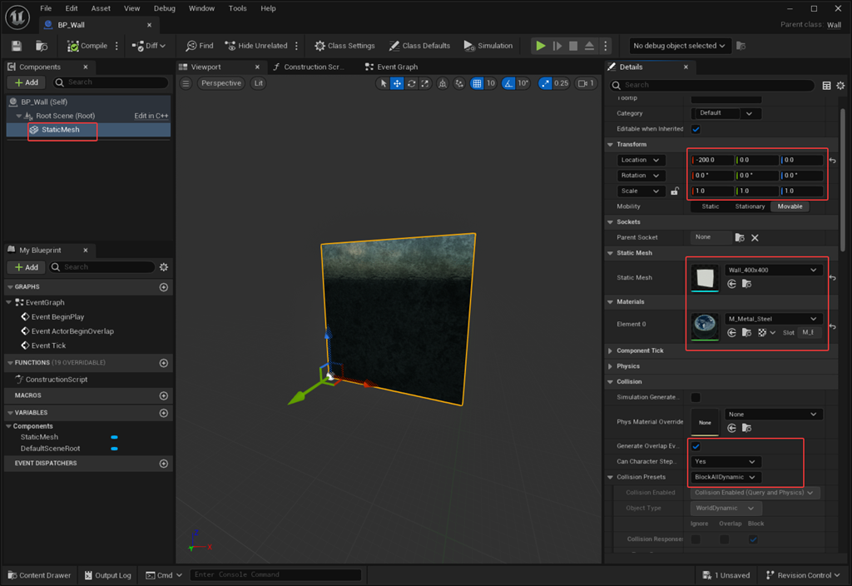Enable Simulation Generates Hit Events checkbox

coord(696,398)
